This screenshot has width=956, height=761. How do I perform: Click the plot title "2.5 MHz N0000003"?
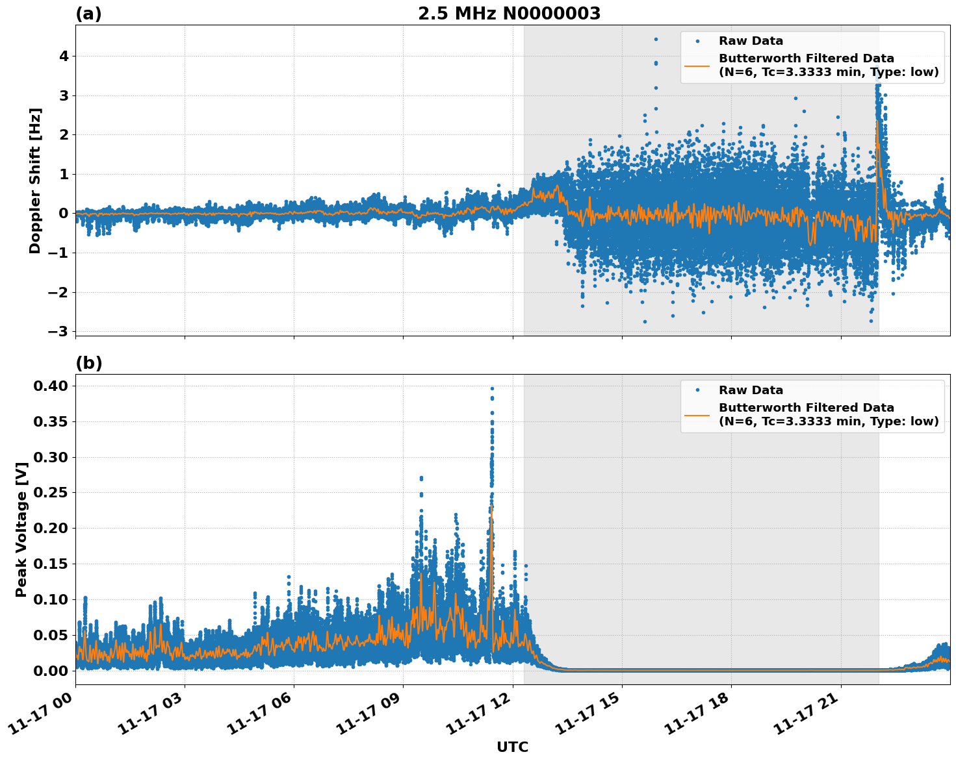click(x=509, y=14)
